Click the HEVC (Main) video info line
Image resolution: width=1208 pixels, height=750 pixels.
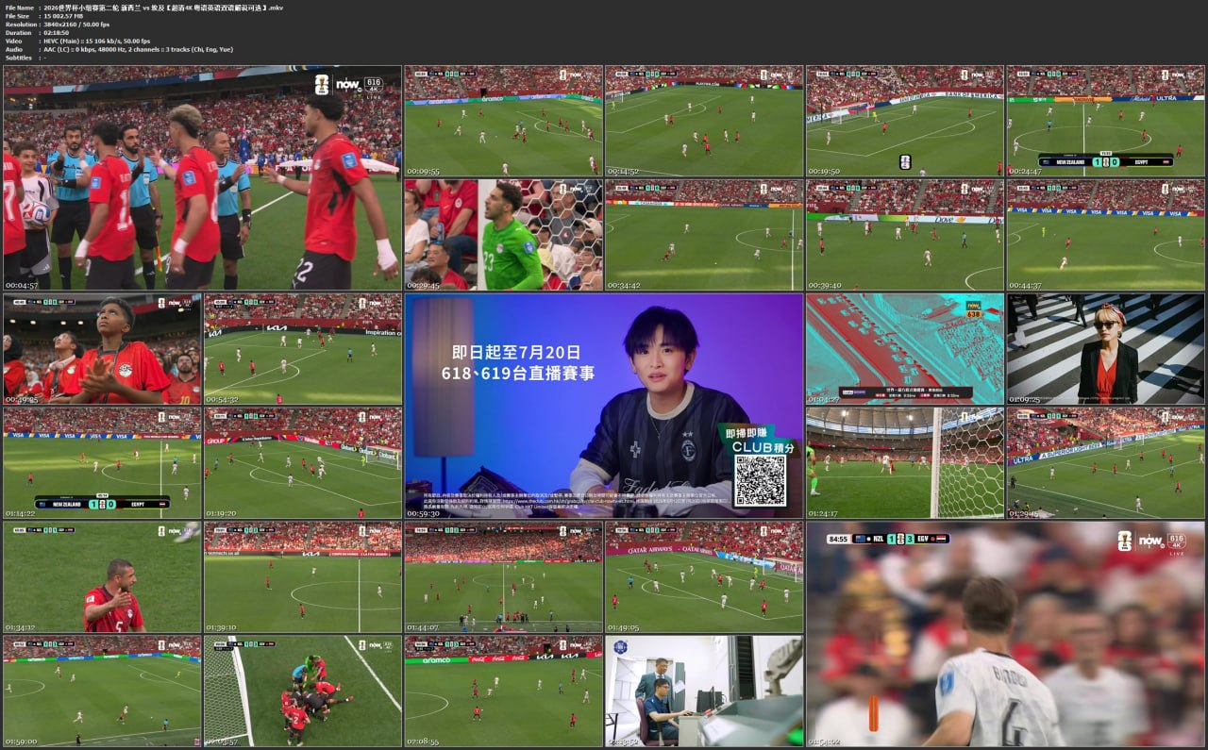pos(96,42)
